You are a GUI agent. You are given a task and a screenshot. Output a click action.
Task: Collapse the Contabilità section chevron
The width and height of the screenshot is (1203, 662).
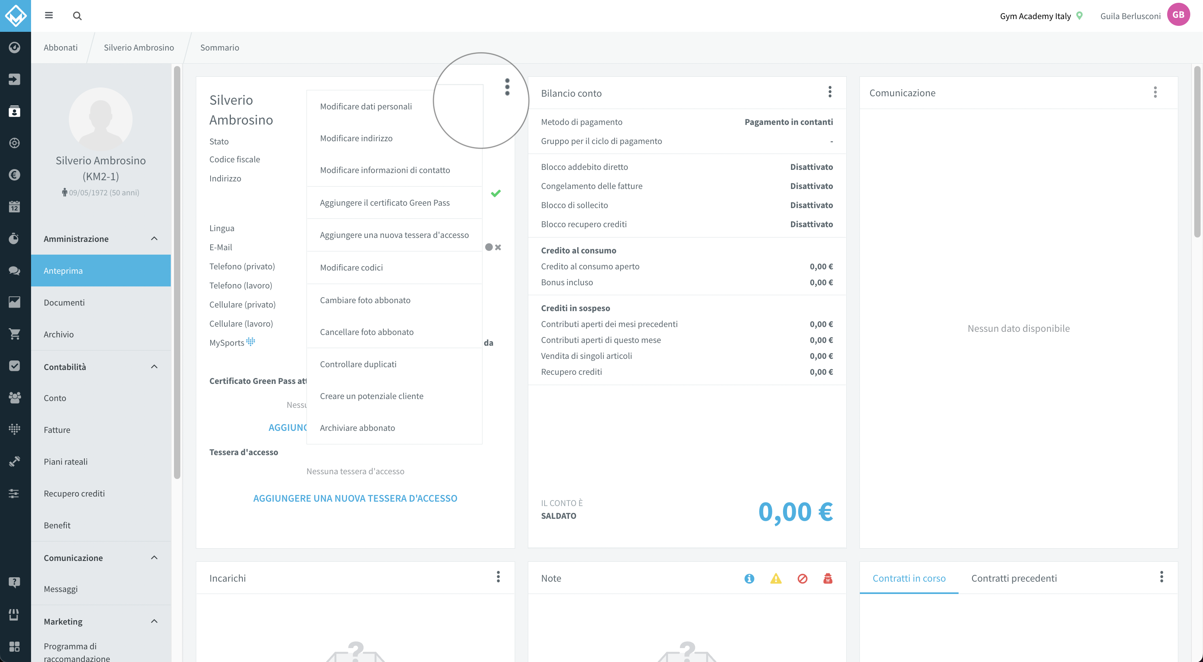tap(154, 366)
